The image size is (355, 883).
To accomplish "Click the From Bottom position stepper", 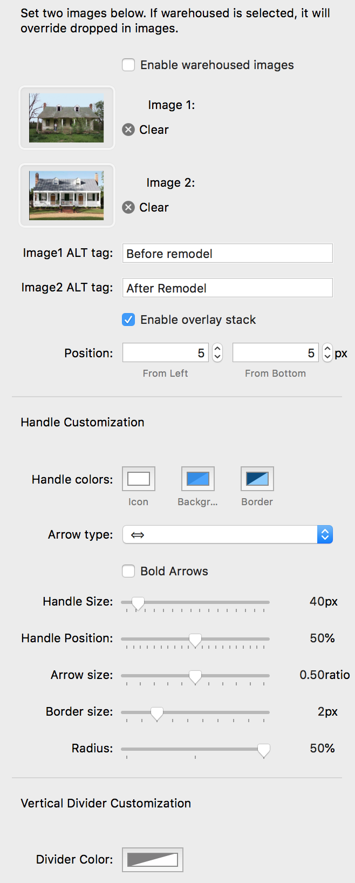I will click(x=327, y=353).
